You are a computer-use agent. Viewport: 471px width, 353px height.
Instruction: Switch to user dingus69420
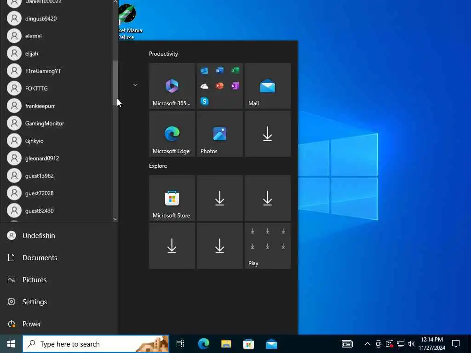point(57,18)
